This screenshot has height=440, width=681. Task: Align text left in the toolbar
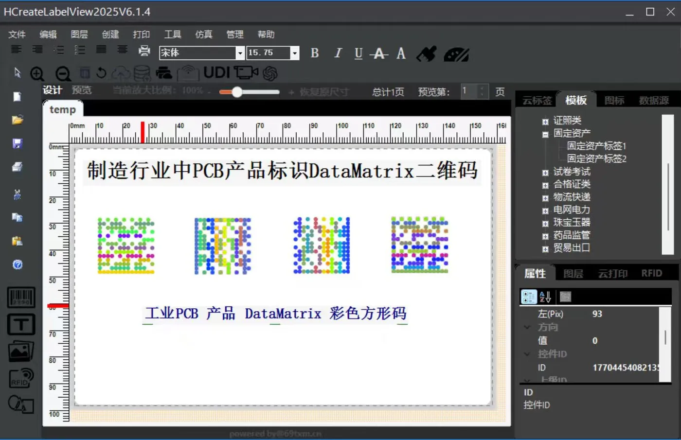coord(16,50)
